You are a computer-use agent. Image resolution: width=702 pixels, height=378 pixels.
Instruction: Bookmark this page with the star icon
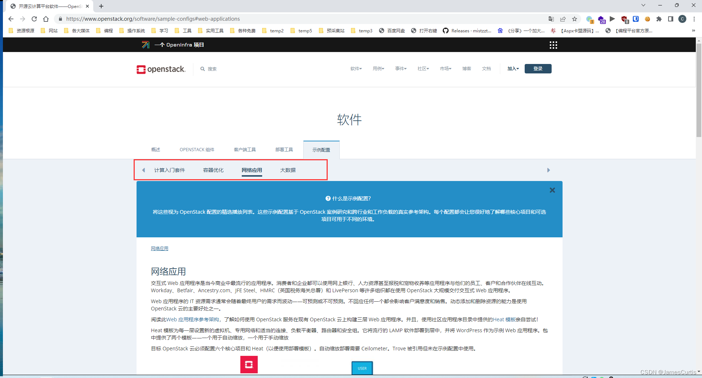(x=575, y=19)
